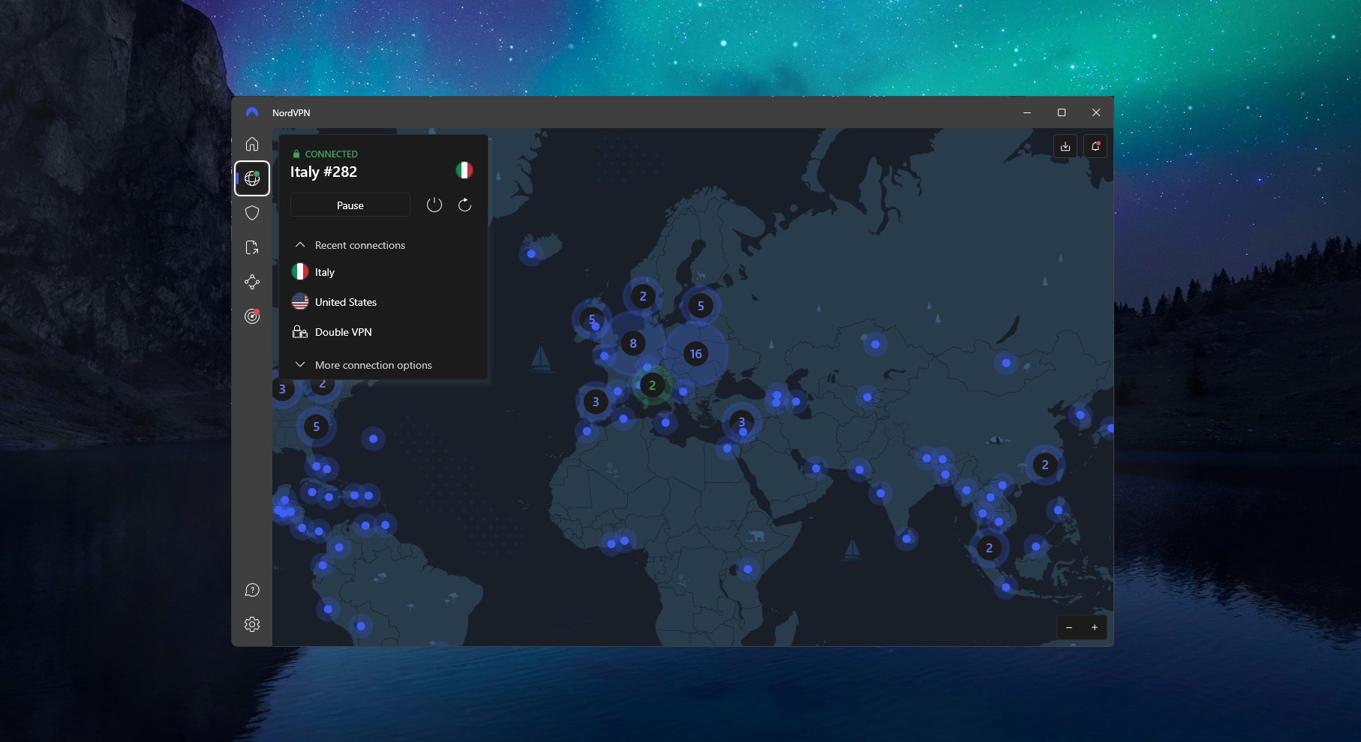Click the download updates icon
1361x742 pixels.
click(x=1065, y=146)
